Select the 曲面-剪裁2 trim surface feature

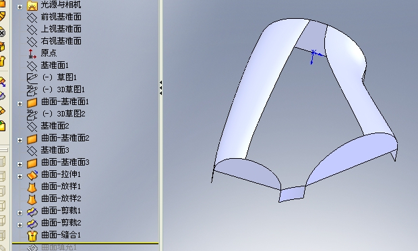click(61, 223)
